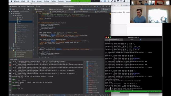Screen dimensions: 171x96
Task: Select jason@ml-box tab in terminal window
Action: click(x=114, y=40)
